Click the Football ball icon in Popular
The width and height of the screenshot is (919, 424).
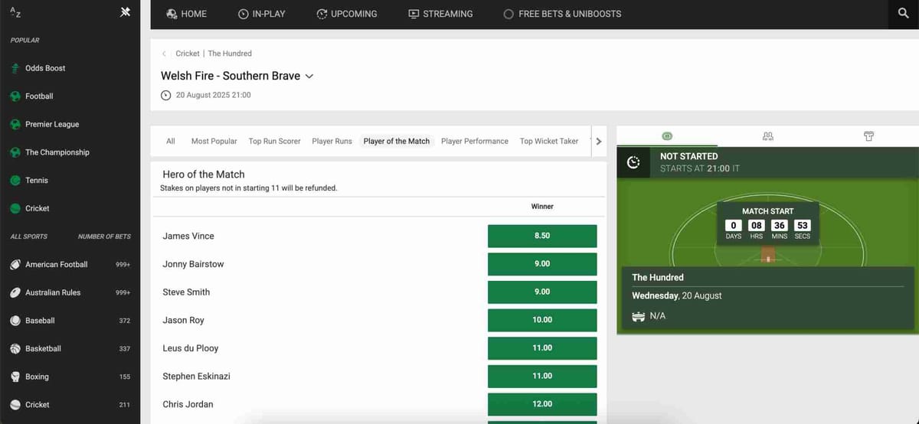coord(15,96)
